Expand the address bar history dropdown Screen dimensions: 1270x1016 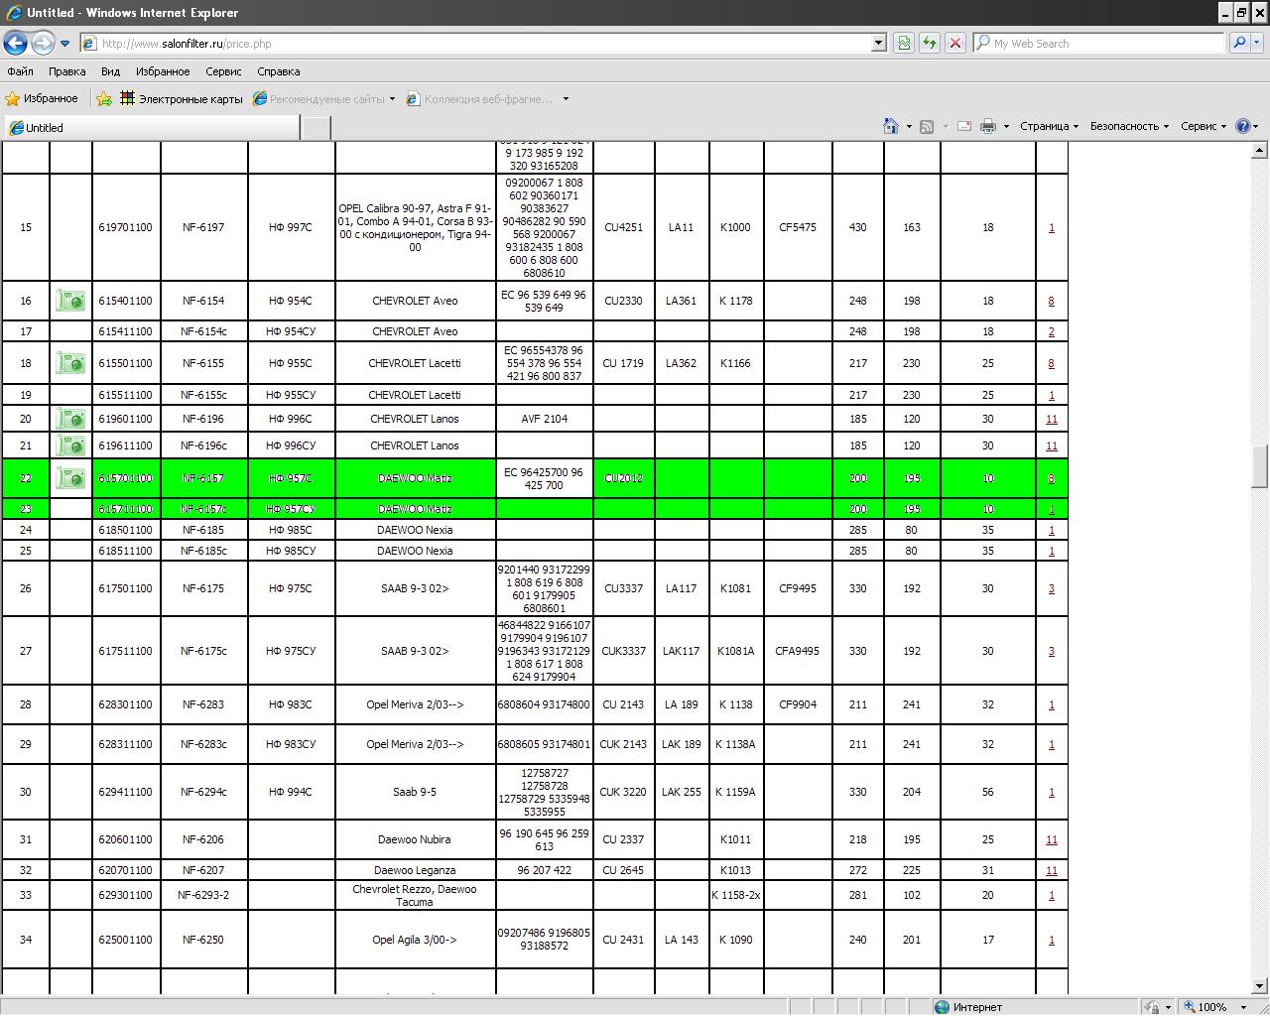[878, 43]
